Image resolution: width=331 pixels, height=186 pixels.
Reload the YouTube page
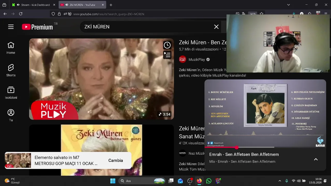[x=21, y=14]
